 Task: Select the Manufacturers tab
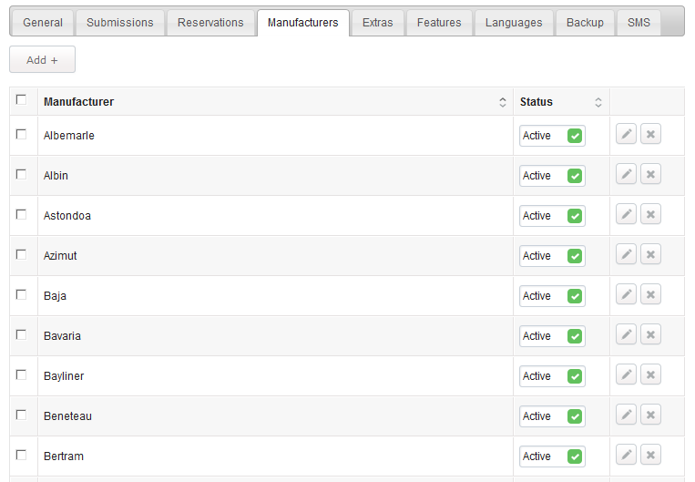(303, 23)
